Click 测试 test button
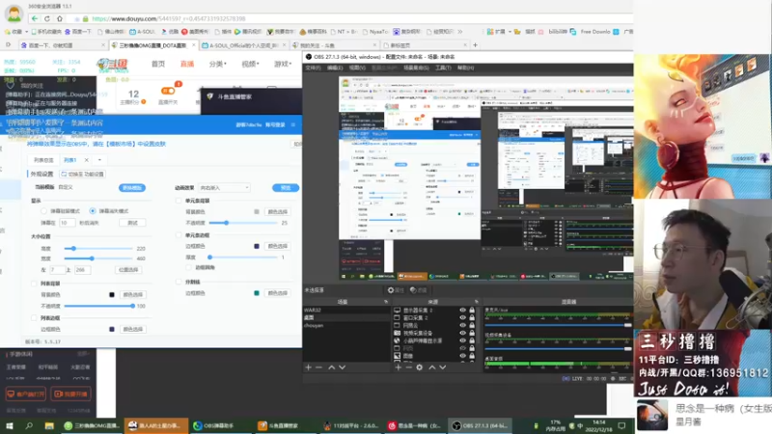The height and width of the screenshot is (434, 772). point(132,223)
